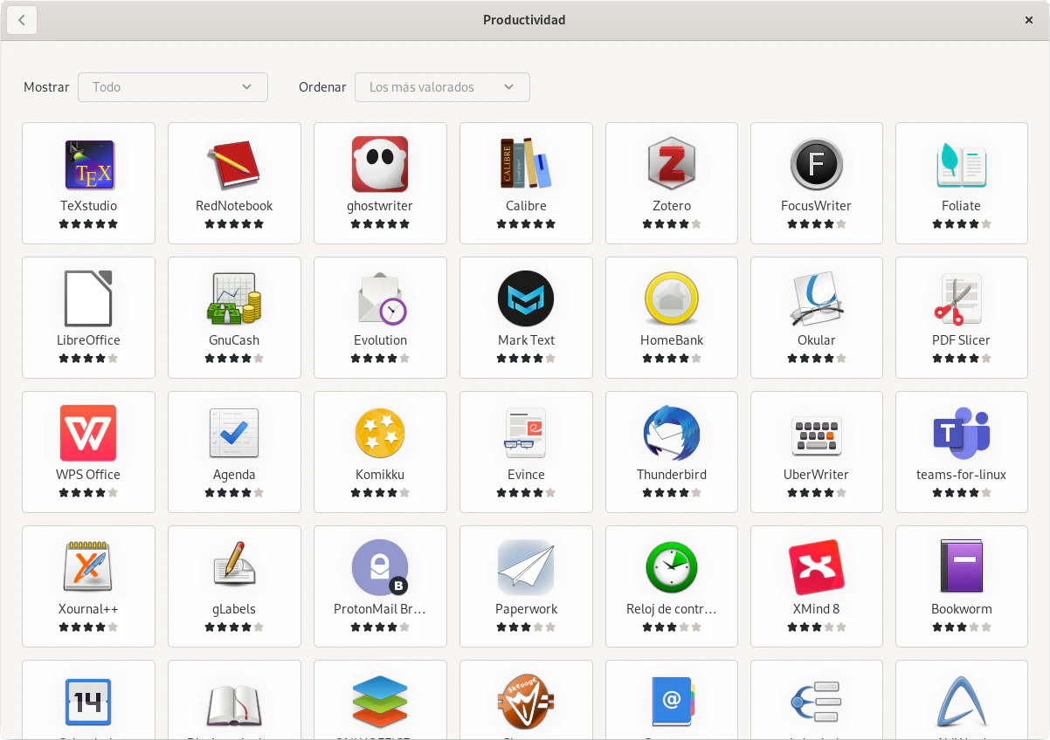
Task: Select the XMind 8 icon
Action: 816,567
